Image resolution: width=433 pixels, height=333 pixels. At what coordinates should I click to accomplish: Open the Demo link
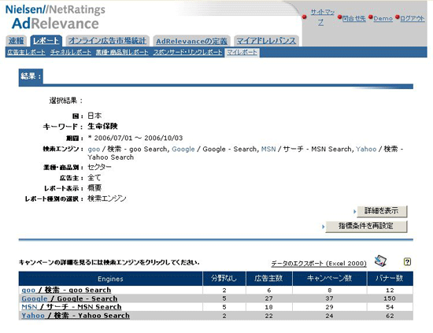coord(383,19)
